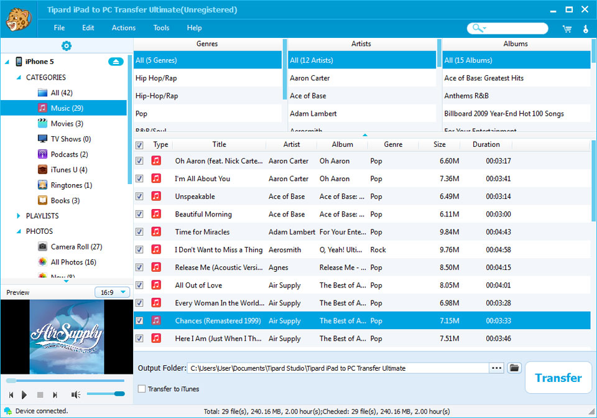The width and height of the screenshot is (597, 418).
Task: Open All Photos (16) album
Action: [67, 262]
